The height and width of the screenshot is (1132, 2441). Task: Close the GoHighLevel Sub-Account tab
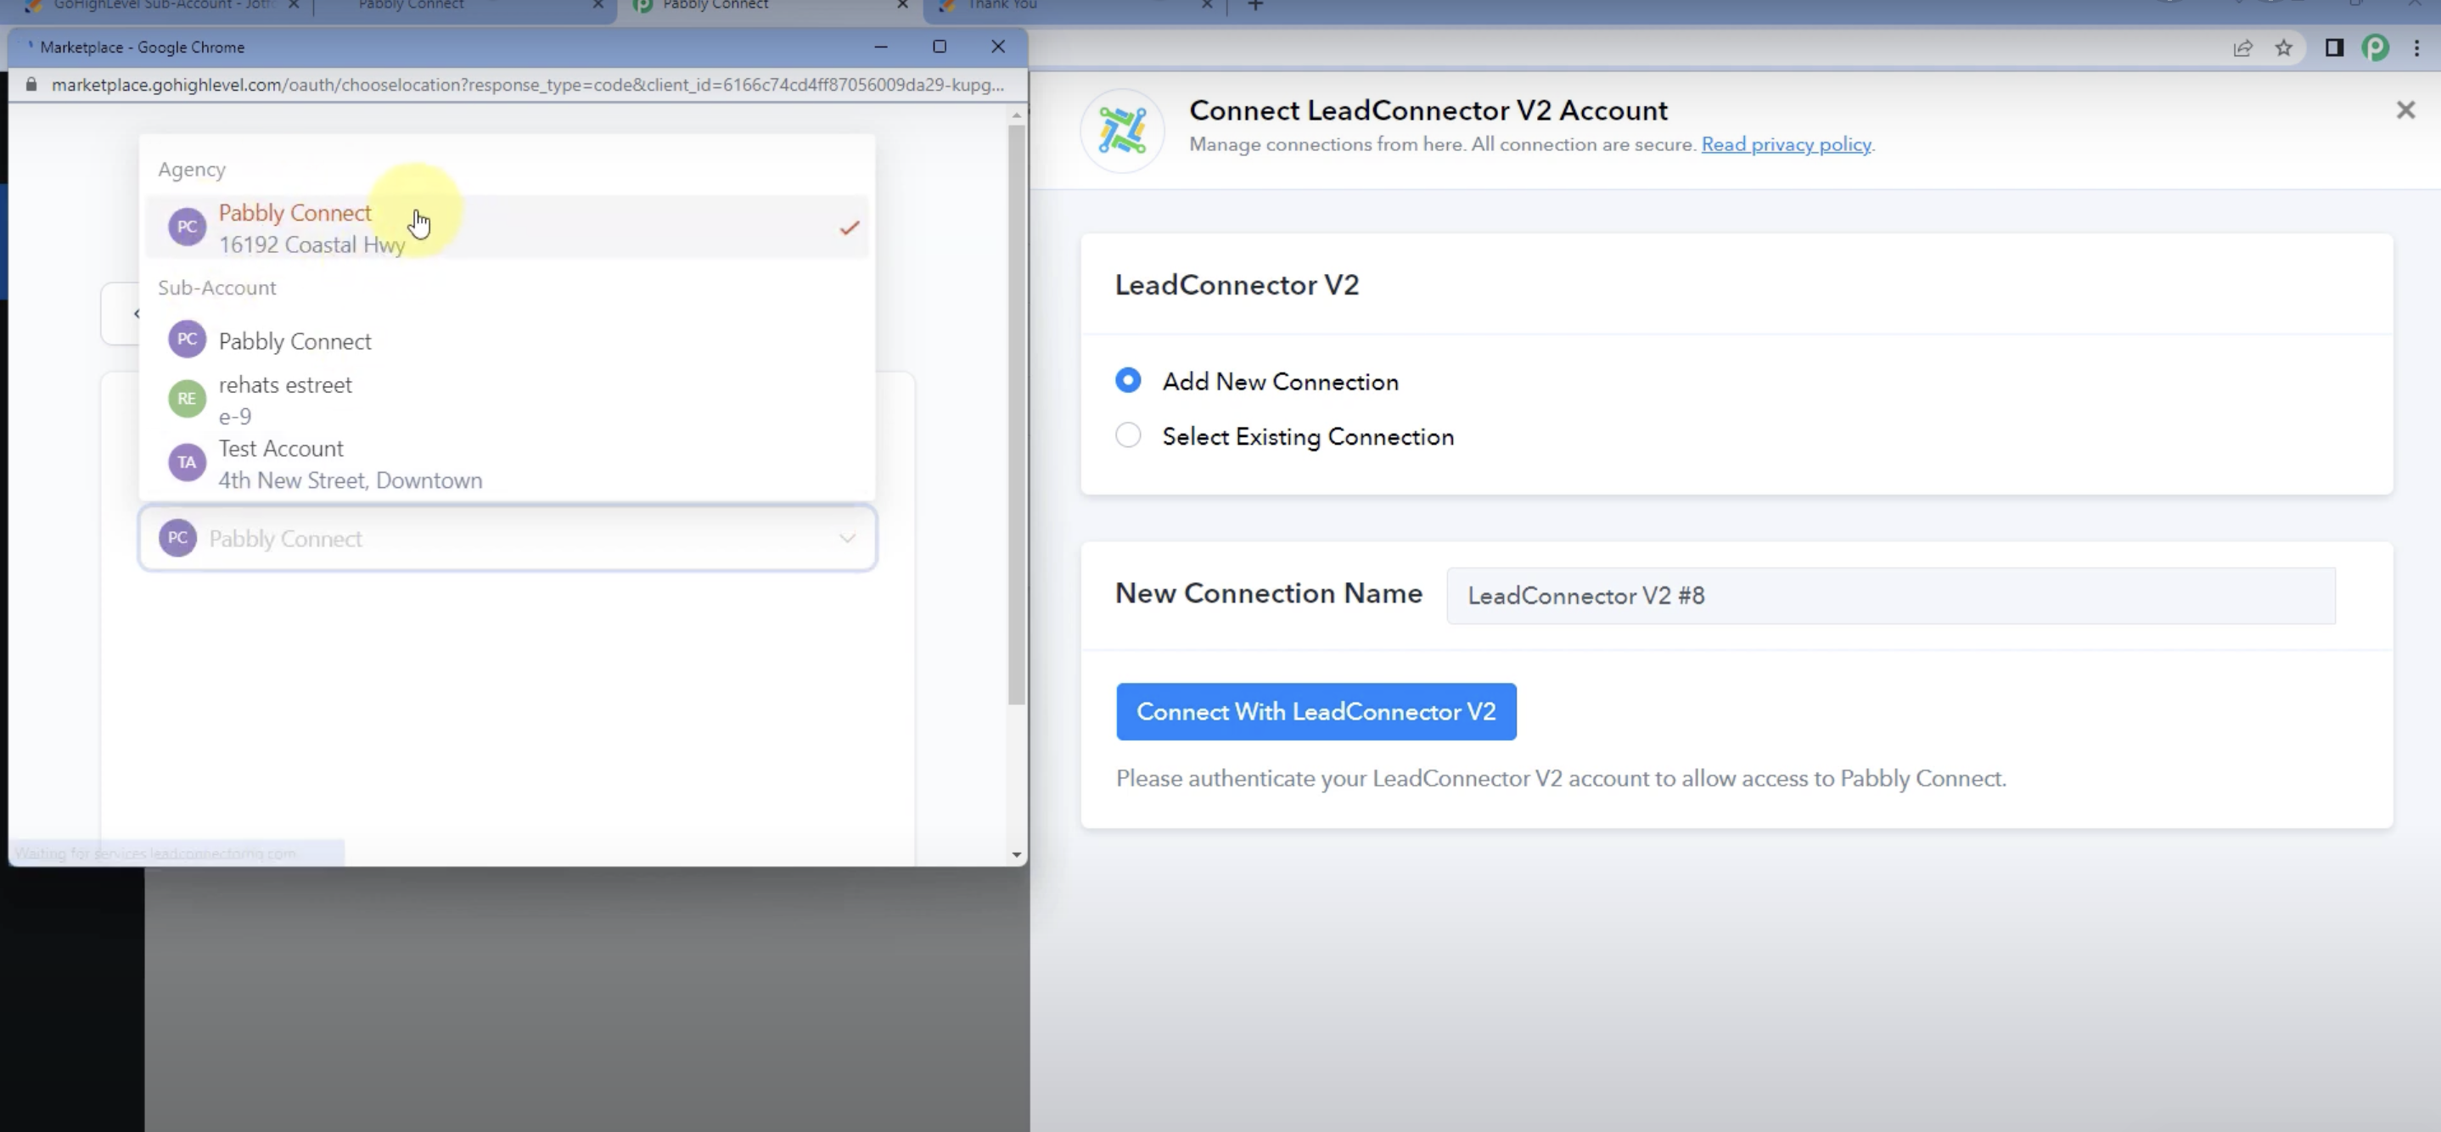point(294,6)
